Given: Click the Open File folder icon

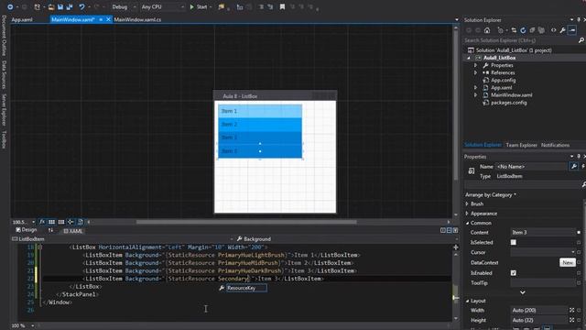Looking at the screenshot, I should tap(51, 6).
